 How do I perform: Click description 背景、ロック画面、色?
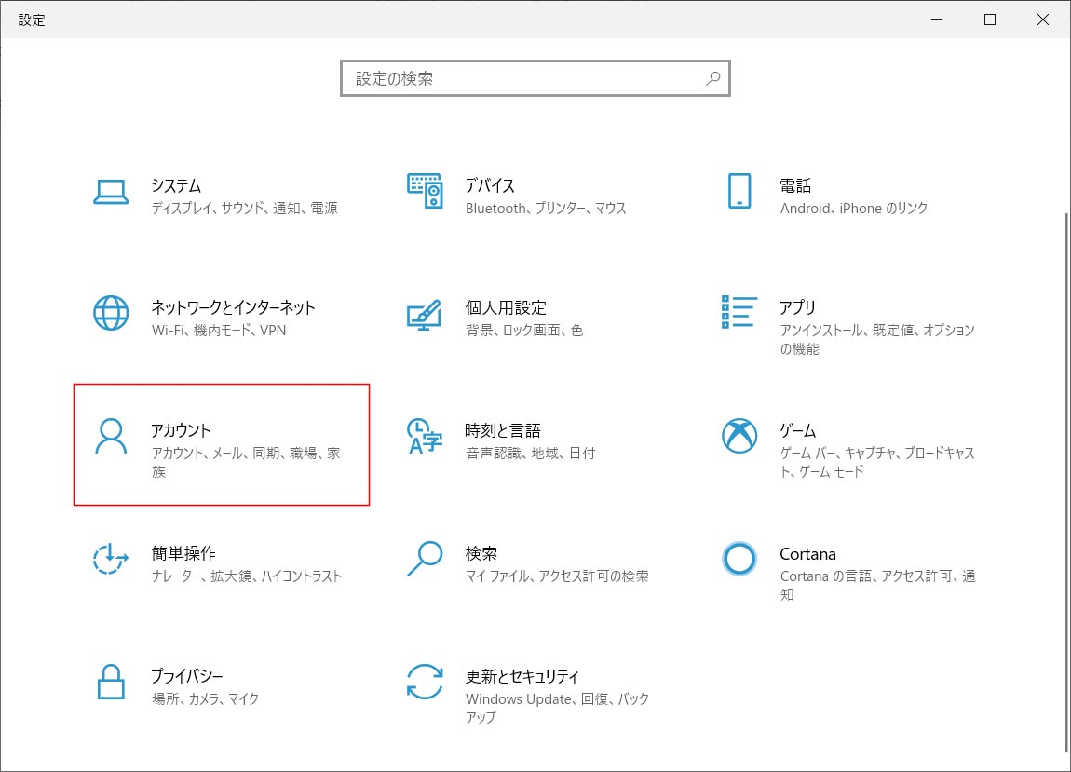tap(524, 330)
